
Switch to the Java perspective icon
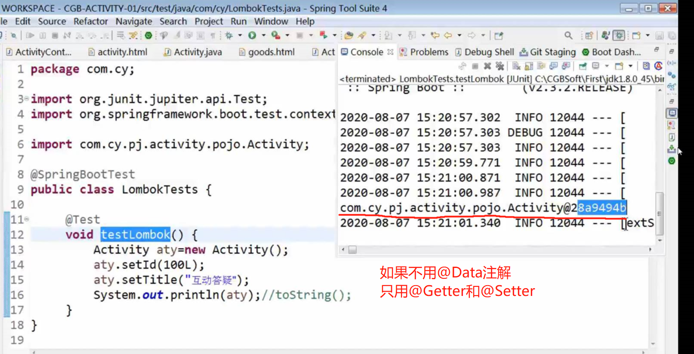point(606,36)
